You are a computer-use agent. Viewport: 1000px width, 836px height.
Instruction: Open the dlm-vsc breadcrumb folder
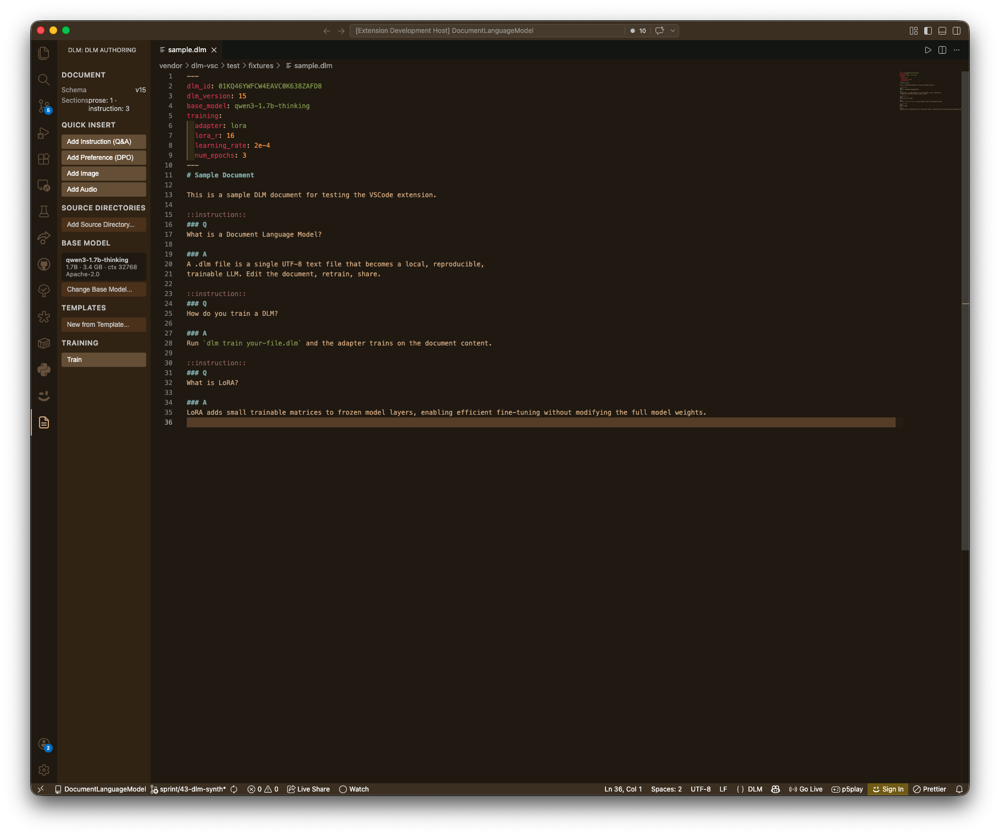coord(204,66)
